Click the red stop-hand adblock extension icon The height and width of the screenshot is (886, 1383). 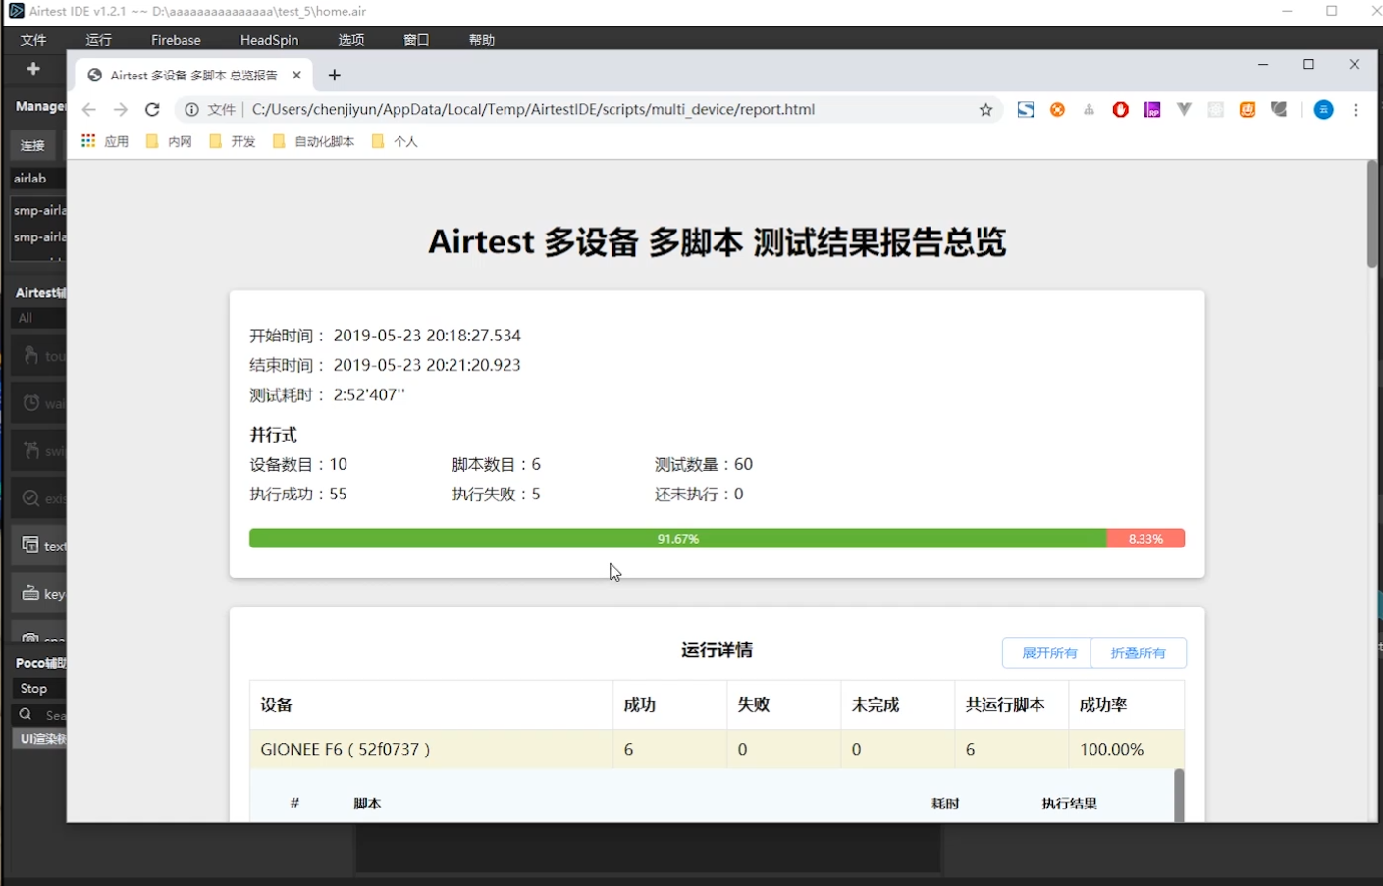pyautogui.click(x=1120, y=109)
